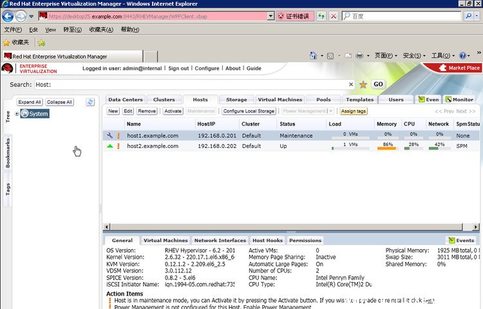Open recent pages dropdown beside forward arrow

31,16
